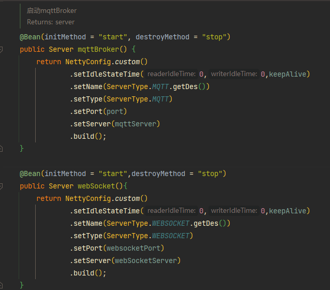330x290 pixels.
Task: Click 'destroyMethod' in the mqttBroker @Bean annotation
Action: coord(162,37)
